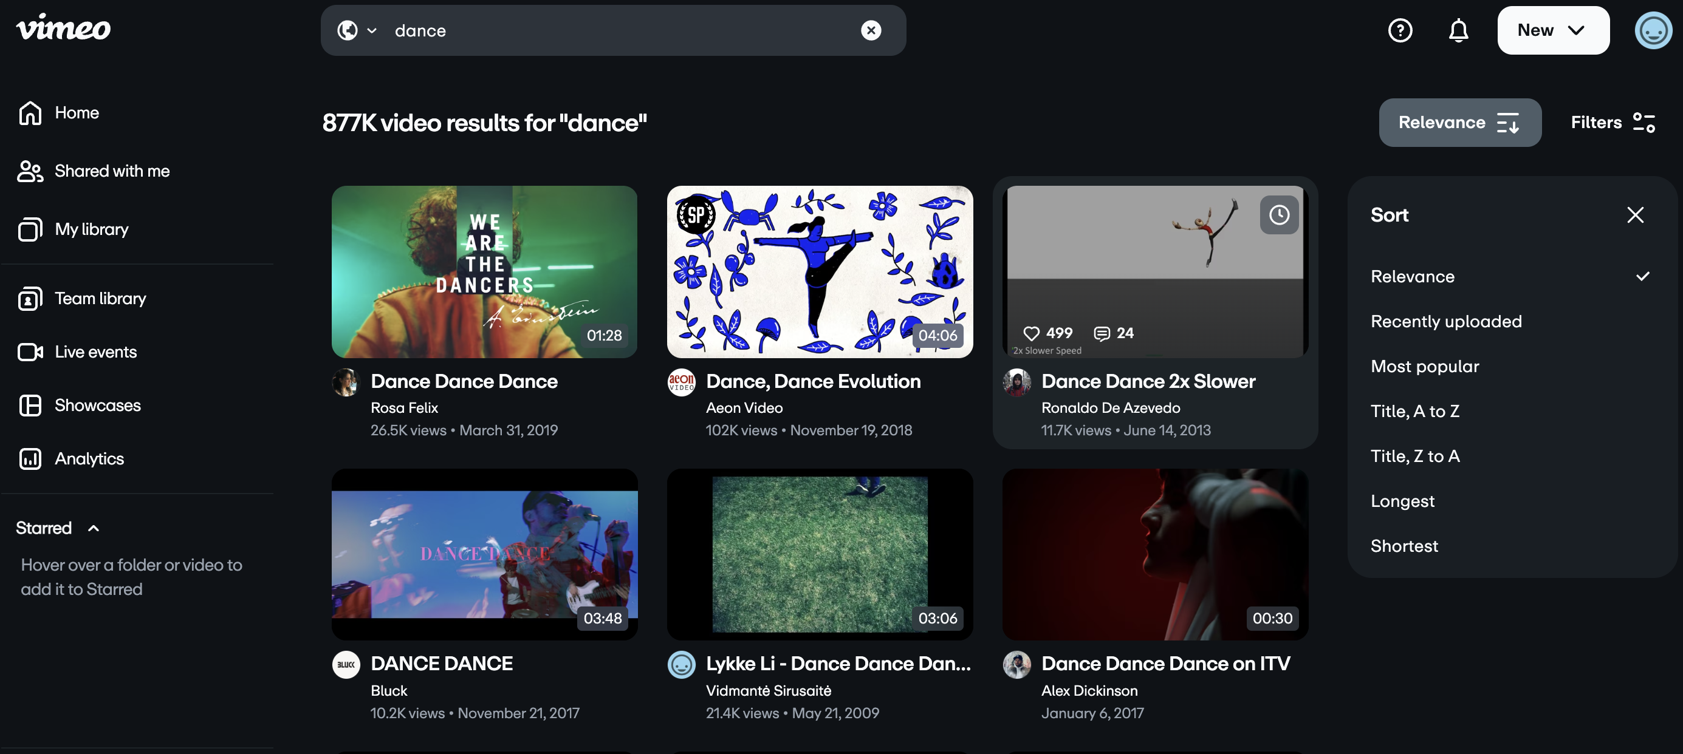
Task: Choose Most popular sort option
Action: [x=1424, y=366]
